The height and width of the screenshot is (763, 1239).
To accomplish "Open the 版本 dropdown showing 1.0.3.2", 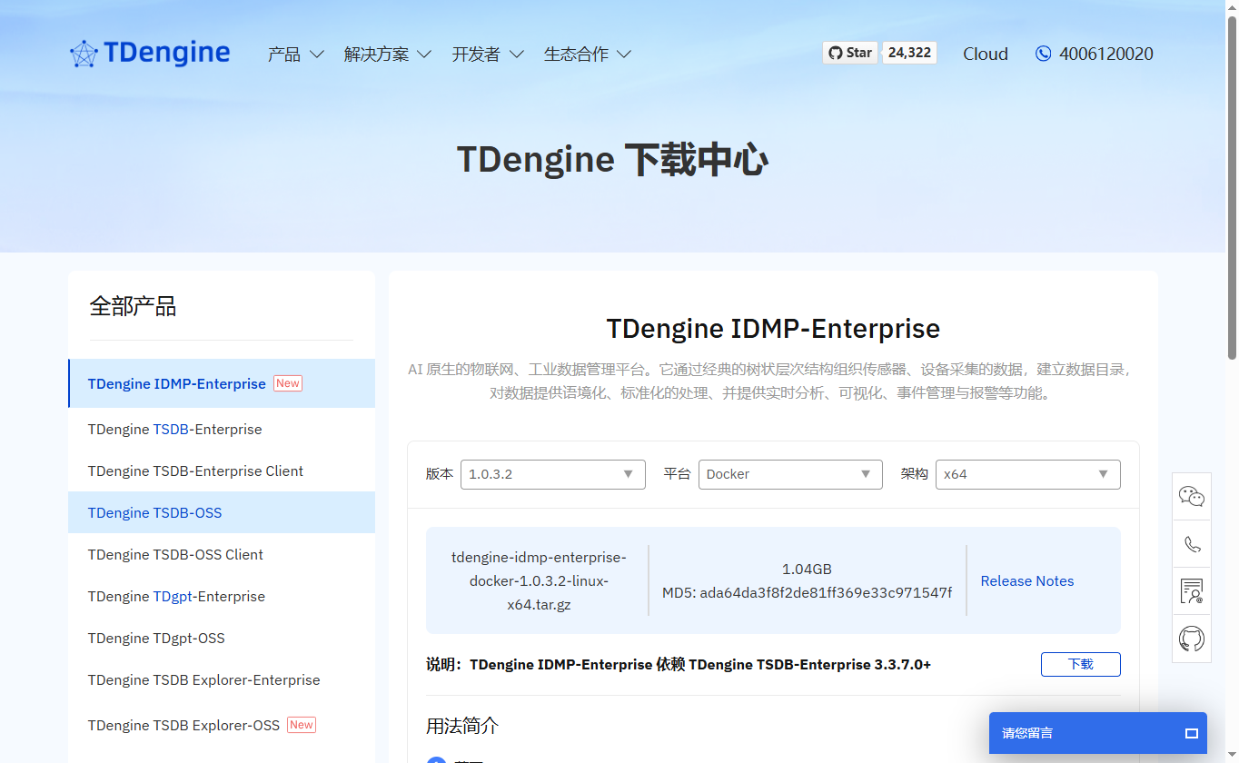I will tap(553, 474).
